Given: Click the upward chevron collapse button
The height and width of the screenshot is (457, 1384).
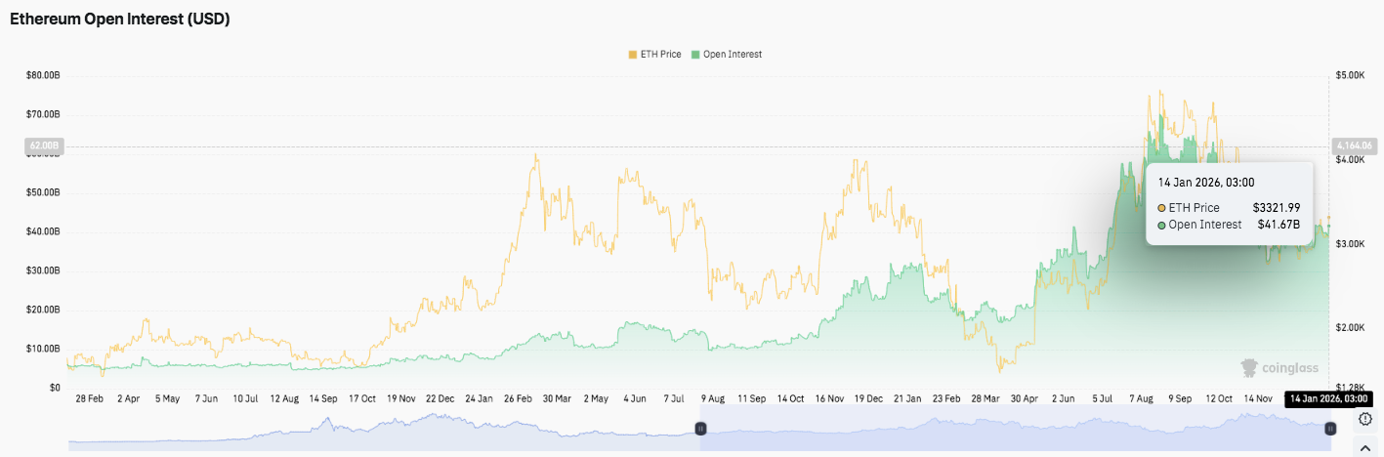Looking at the screenshot, I should pos(1365,447).
